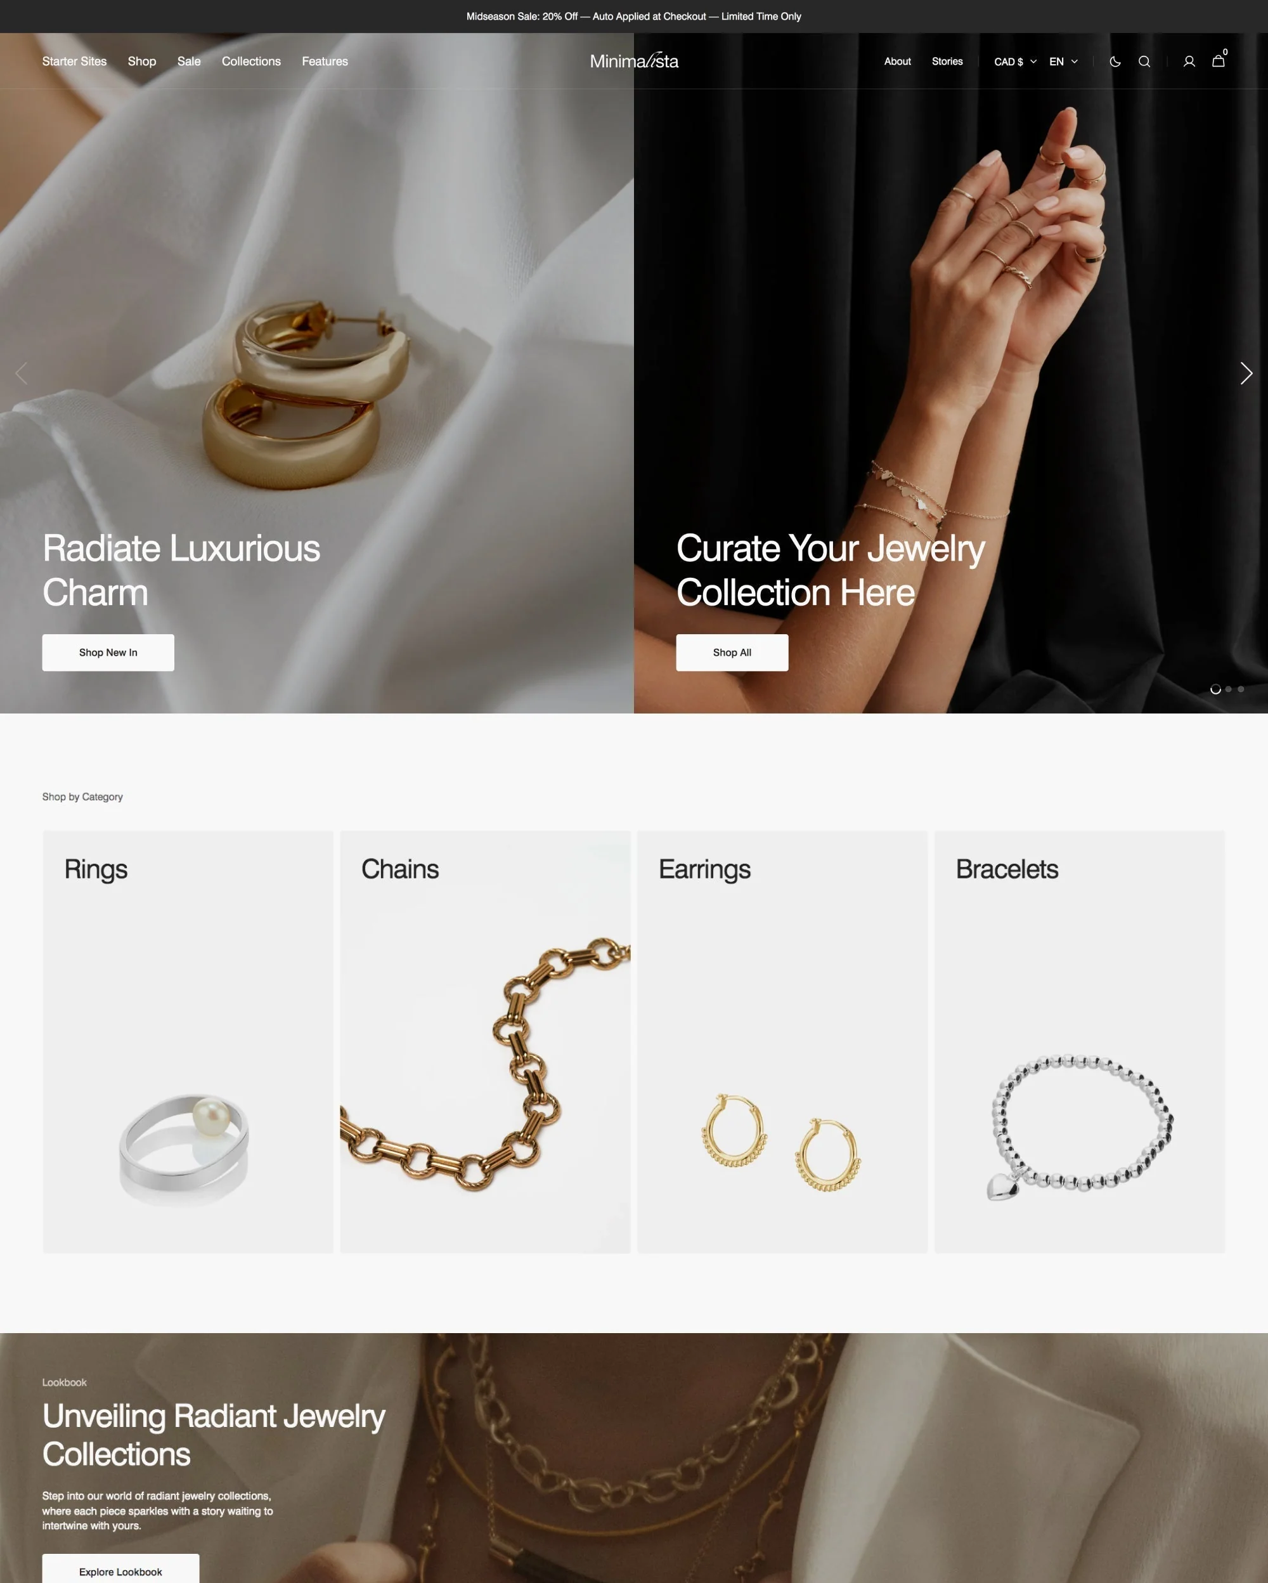Click Shop All hero button
This screenshot has height=1583, width=1268.
pos(732,653)
